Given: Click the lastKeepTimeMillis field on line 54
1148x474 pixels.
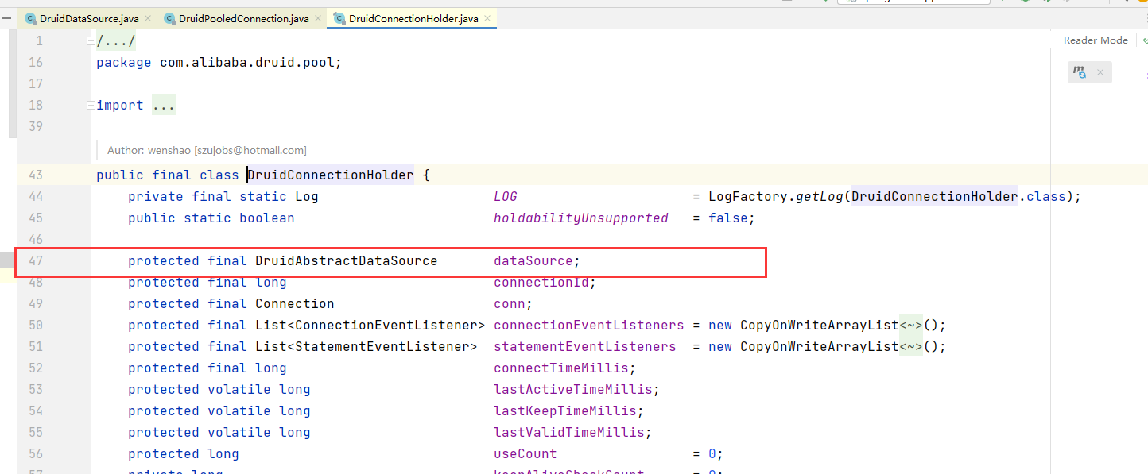Looking at the screenshot, I should tap(565, 411).
